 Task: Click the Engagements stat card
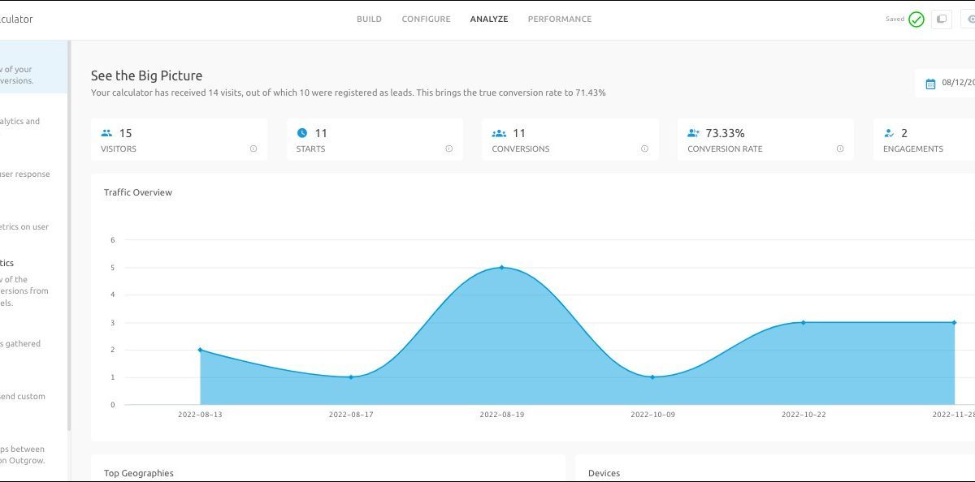tap(923, 140)
